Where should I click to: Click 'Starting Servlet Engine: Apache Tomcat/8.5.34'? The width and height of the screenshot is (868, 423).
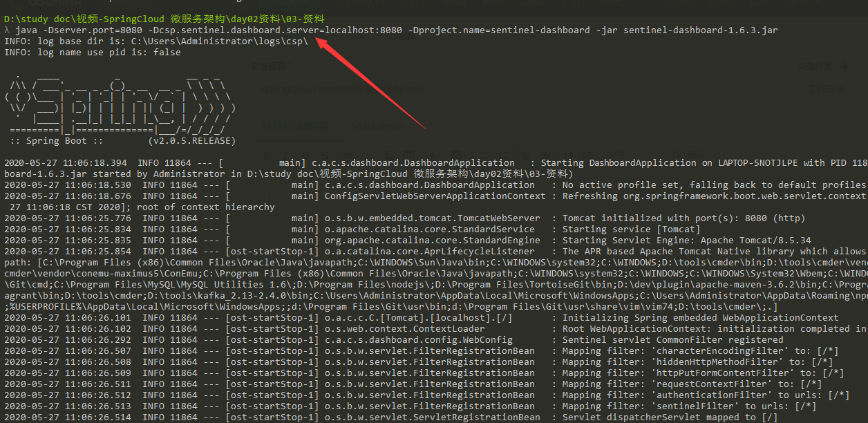(x=687, y=241)
